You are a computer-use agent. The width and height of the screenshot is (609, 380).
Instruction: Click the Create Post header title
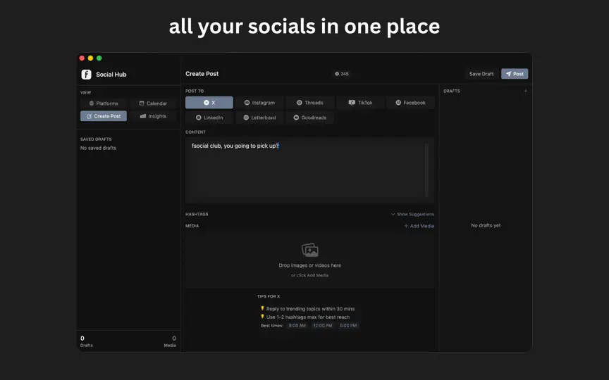(202, 74)
